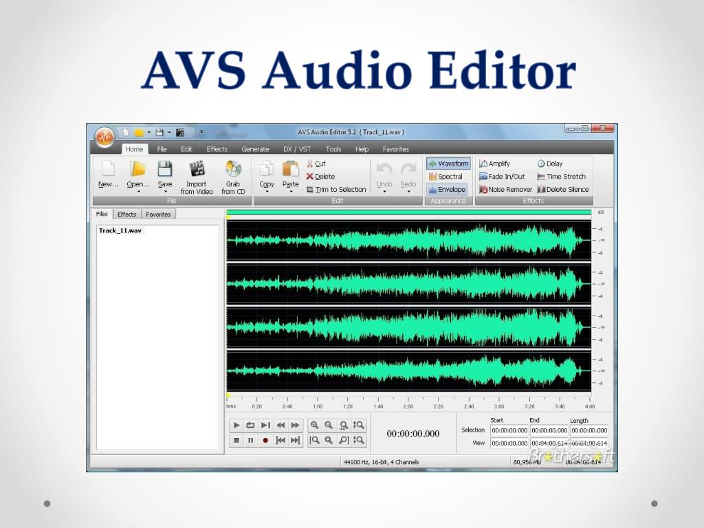This screenshot has height=528, width=704.
Task: Click the floppy disk icon in the quick access toolbar
Action: tap(159, 133)
